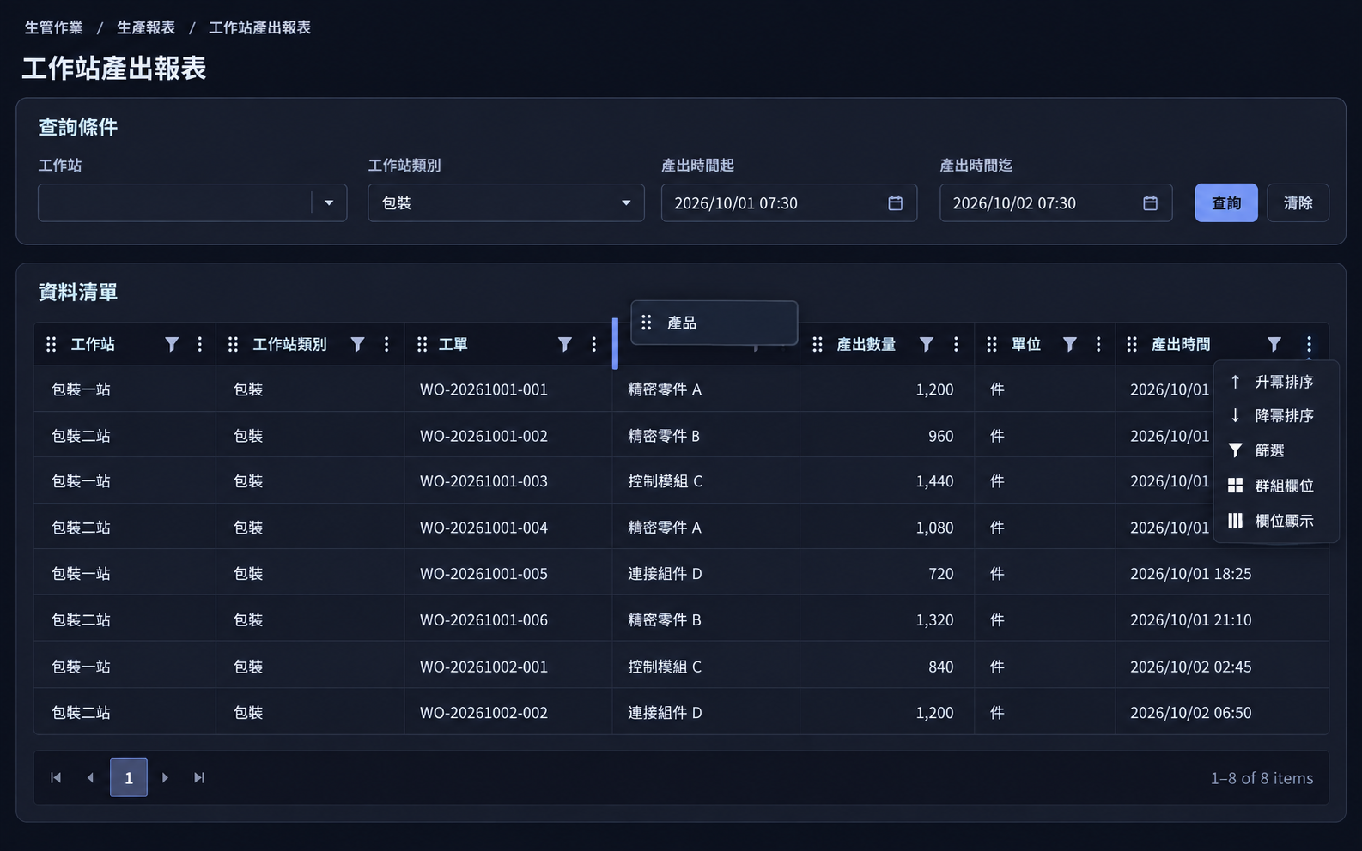The height and width of the screenshot is (851, 1362).
Task: Open column menu for 工單 header
Action: [594, 344]
